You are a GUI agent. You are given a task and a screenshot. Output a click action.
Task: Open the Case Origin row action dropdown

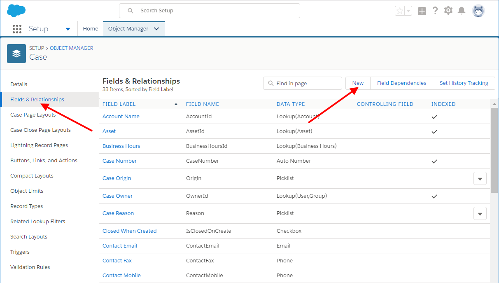point(480,178)
